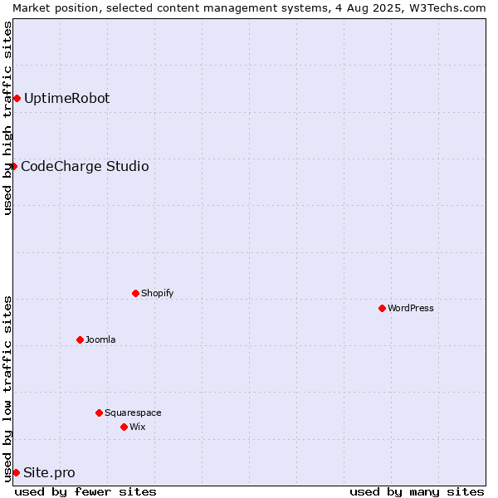498x498 pixels.
Task: Click the UptimeRobot label text
Action: [67, 99]
